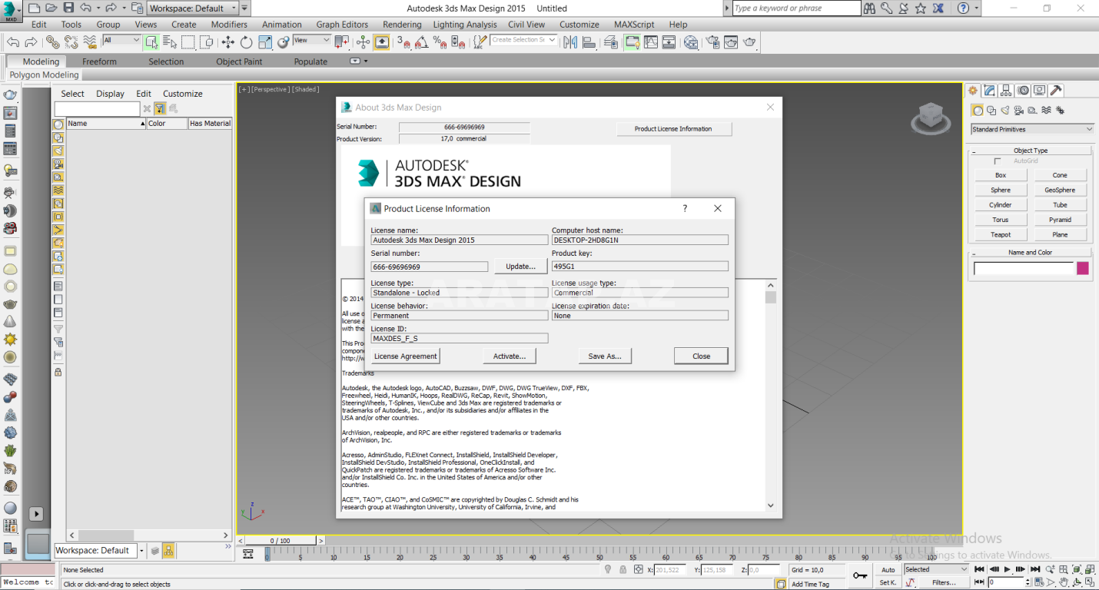
Task: Toggle the AutoGrid checkbox
Action: click(998, 161)
